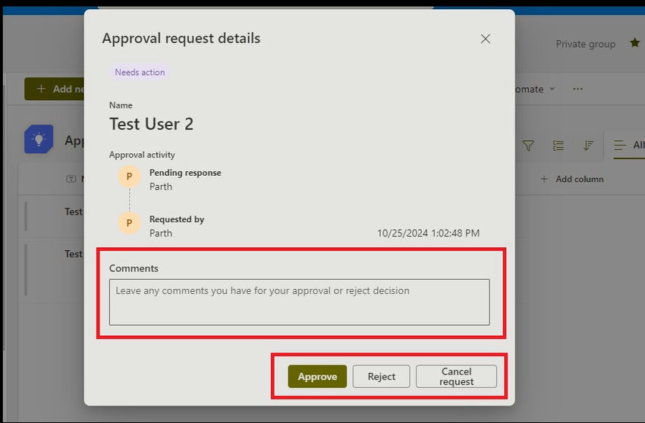Select the 10/25/2024 1:02:48 PM timestamp

click(428, 233)
